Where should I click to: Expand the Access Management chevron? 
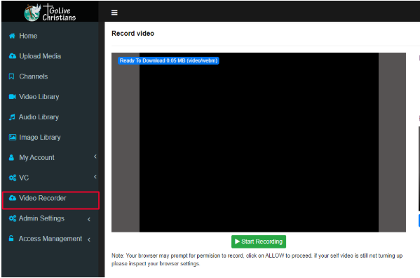(89, 239)
